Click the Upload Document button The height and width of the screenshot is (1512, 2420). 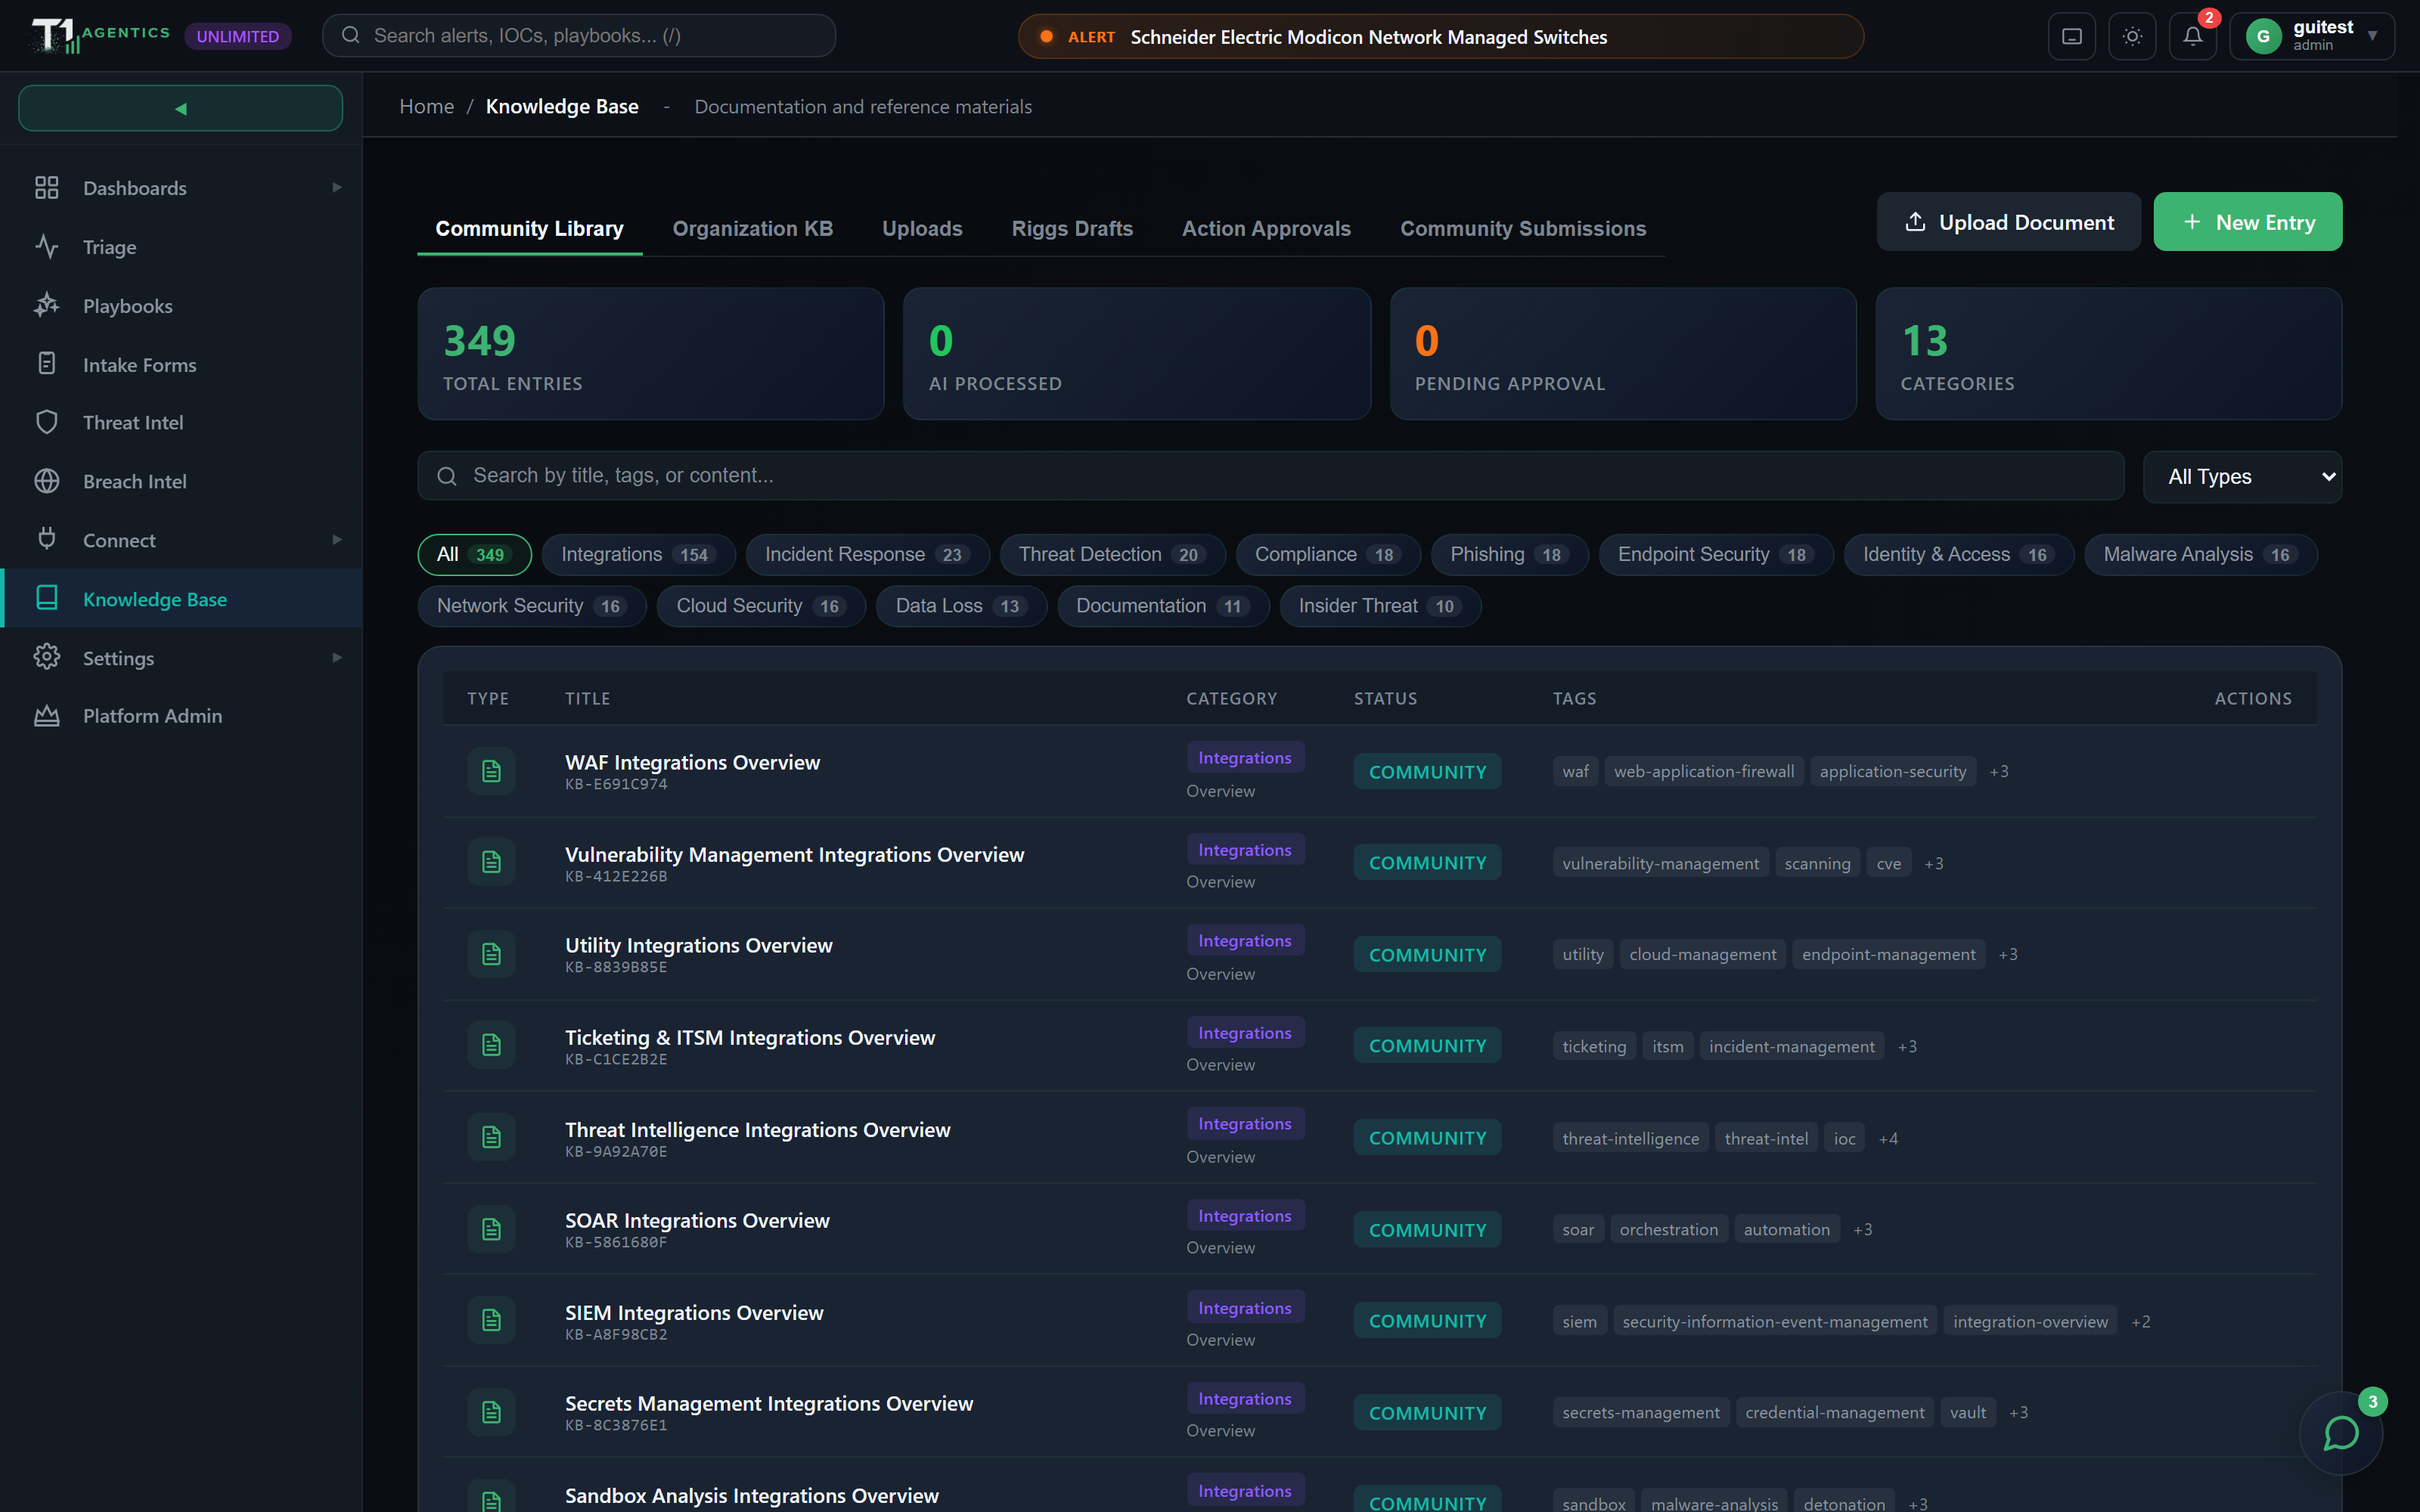tap(2008, 222)
